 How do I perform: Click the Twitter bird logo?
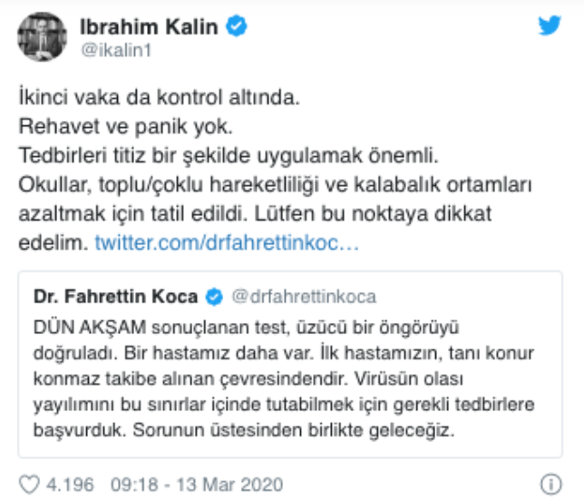tap(550, 26)
